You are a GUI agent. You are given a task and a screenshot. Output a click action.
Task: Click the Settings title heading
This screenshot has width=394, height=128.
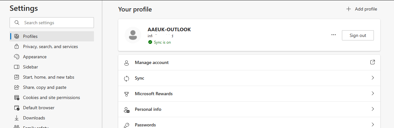click(24, 8)
